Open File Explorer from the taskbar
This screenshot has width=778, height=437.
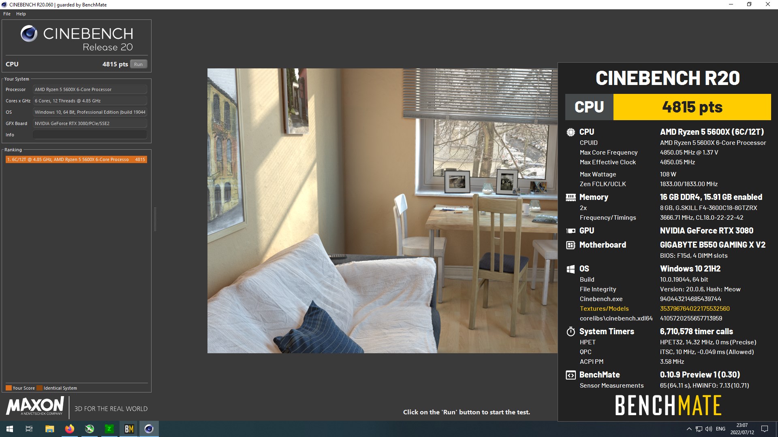pyautogui.click(x=49, y=429)
